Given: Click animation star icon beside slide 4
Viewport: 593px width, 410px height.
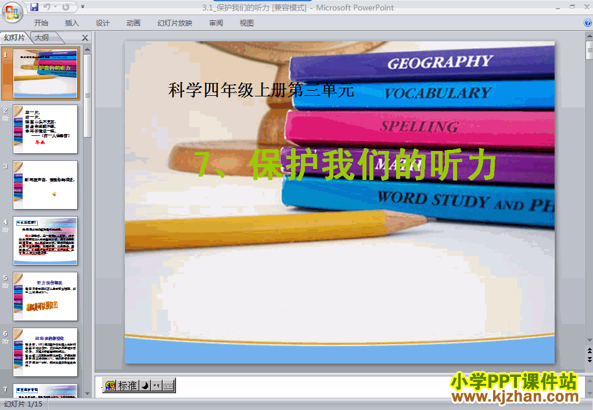Looking at the screenshot, I should [x=5, y=230].
